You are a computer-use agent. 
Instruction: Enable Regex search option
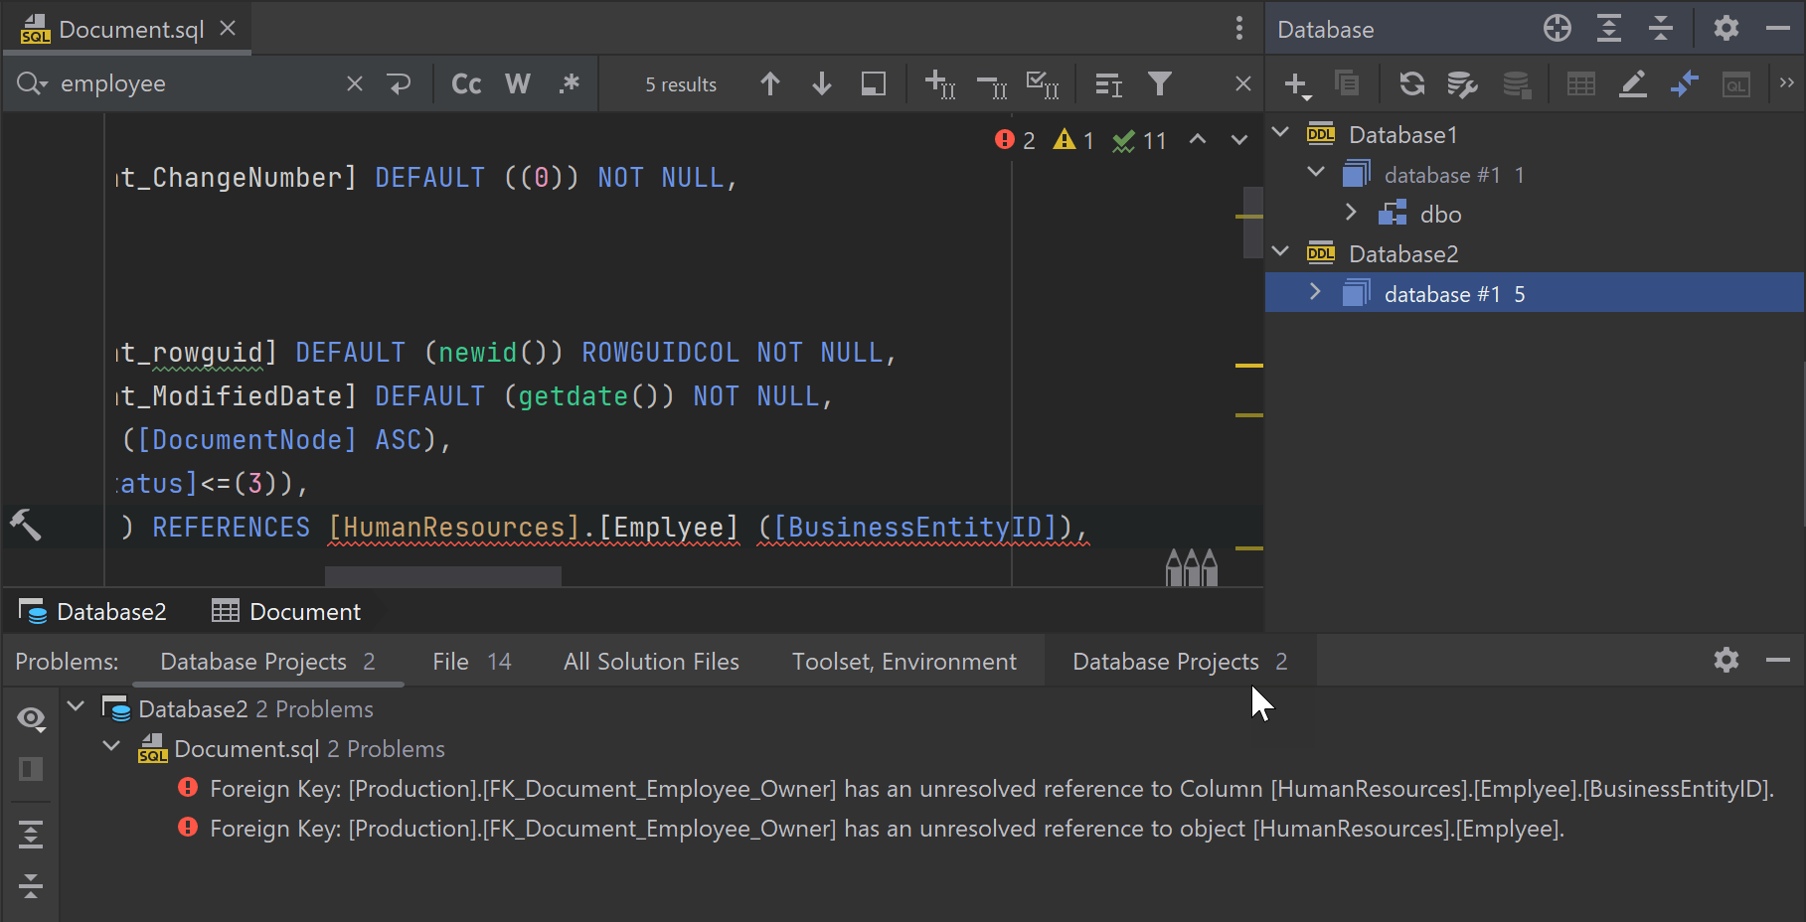click(x=569, y=84)
